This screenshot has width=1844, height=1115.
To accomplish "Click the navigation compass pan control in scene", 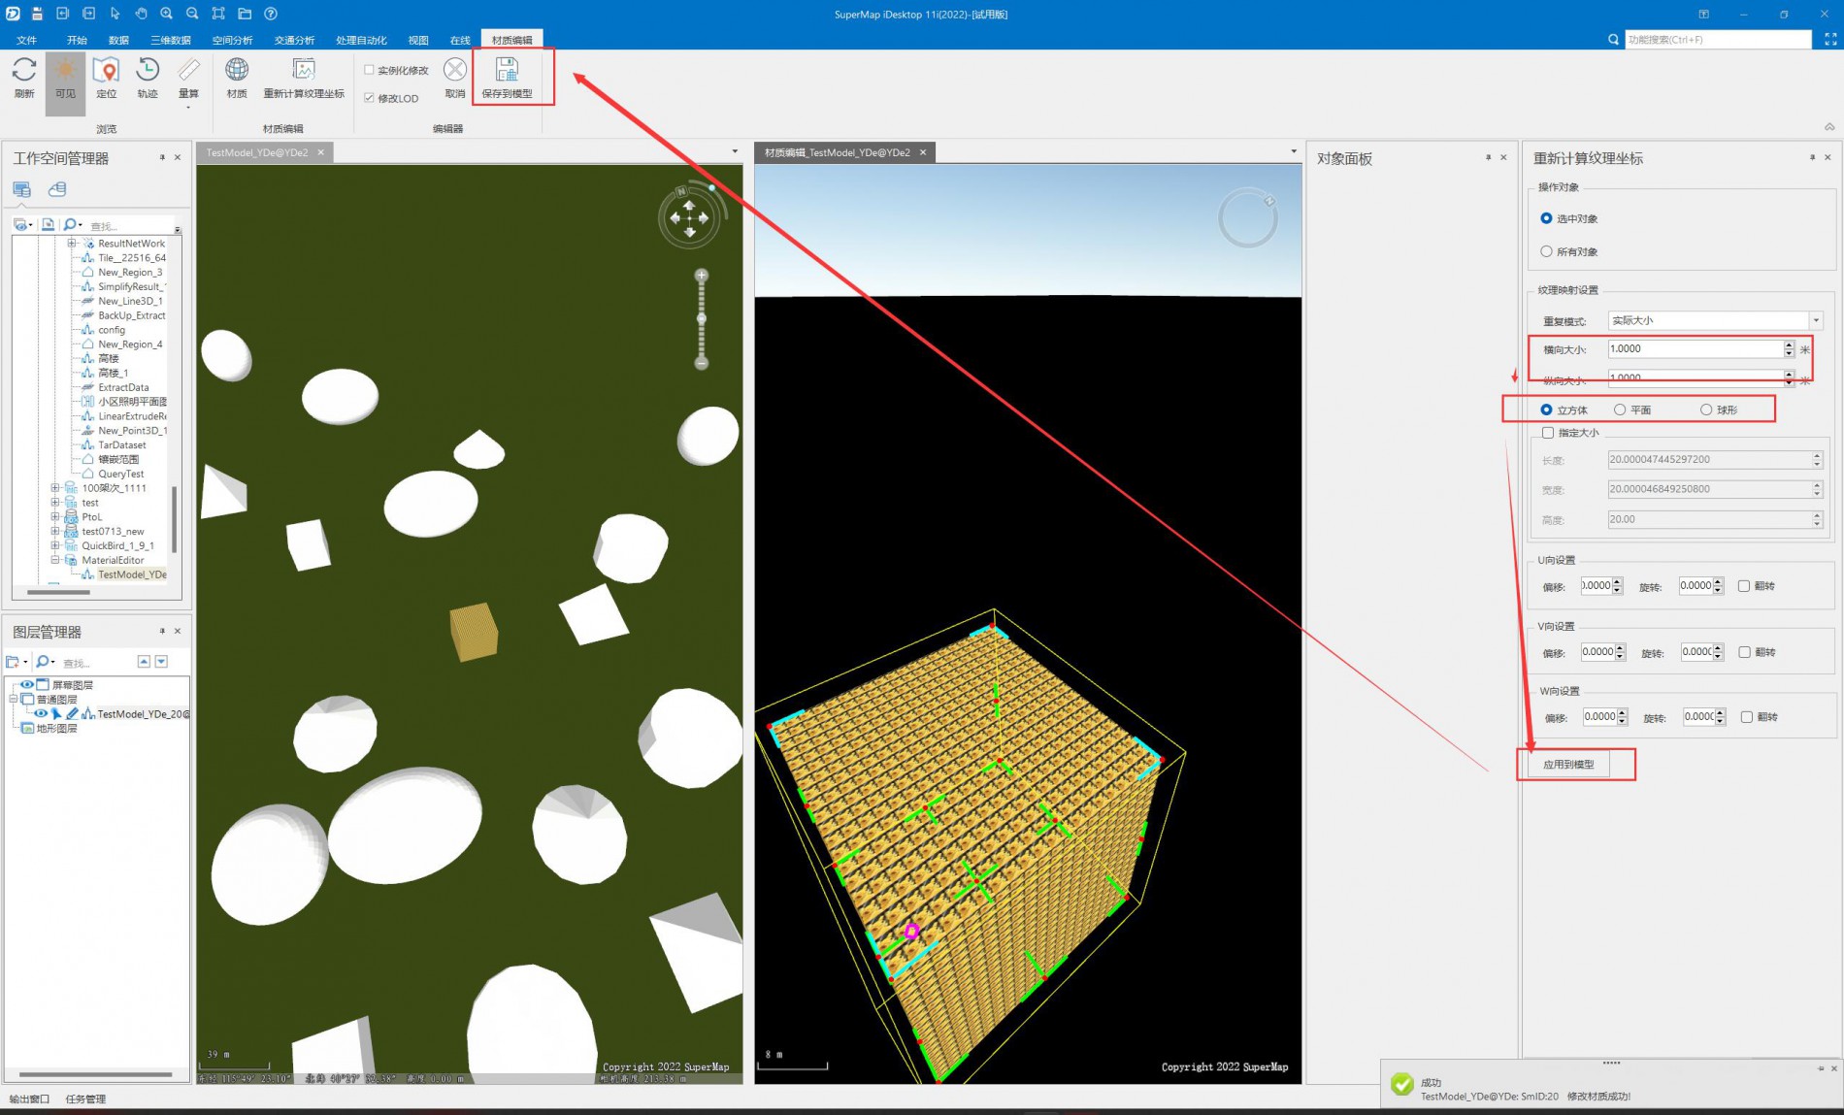I will point(689,218).
